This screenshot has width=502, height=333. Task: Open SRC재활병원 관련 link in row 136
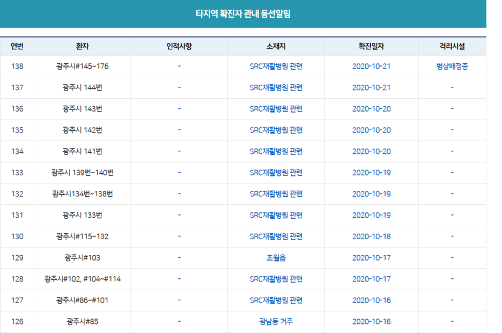(x=276, y=109)
